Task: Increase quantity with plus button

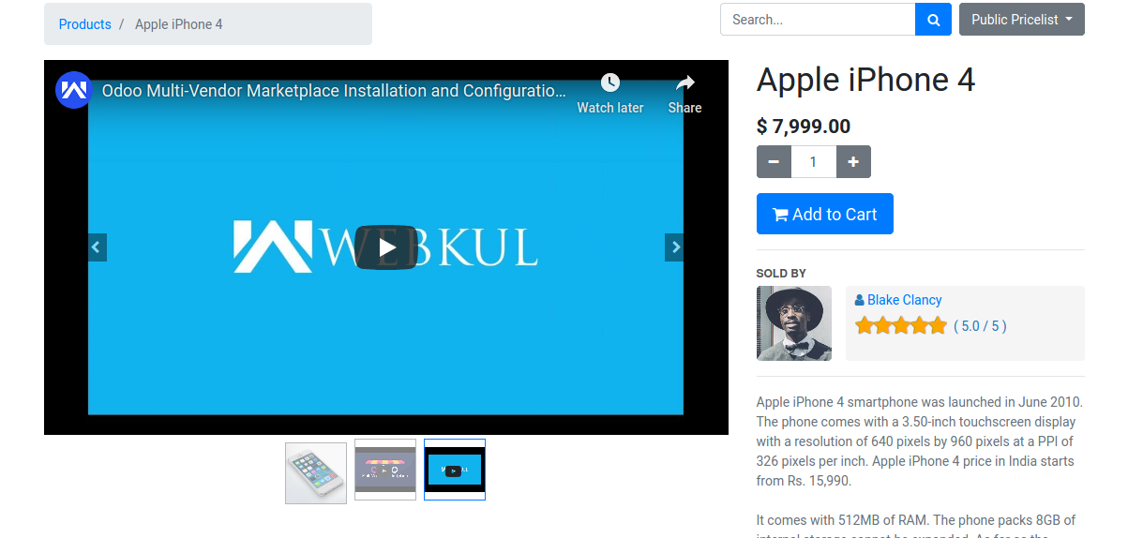Action: point(853,162)
